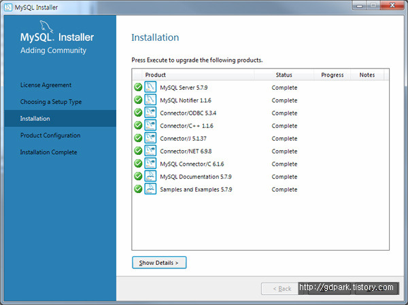Minimize the MySQL Installer window
This screenshot has height=305, width=408.
[360, 5]
